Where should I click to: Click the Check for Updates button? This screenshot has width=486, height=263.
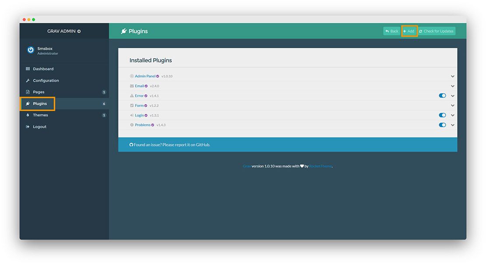click(x=437, y=31)
